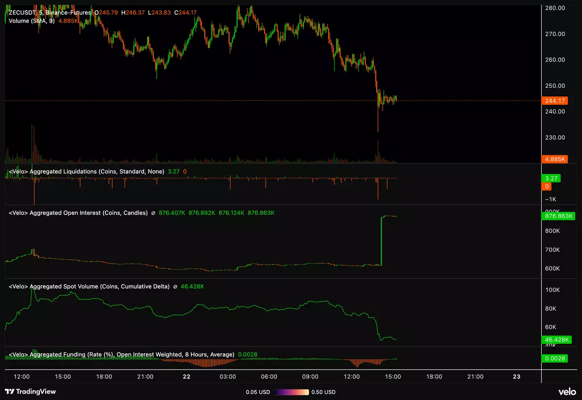
Task: Click the TradingView logo
Action: [30, 391]
